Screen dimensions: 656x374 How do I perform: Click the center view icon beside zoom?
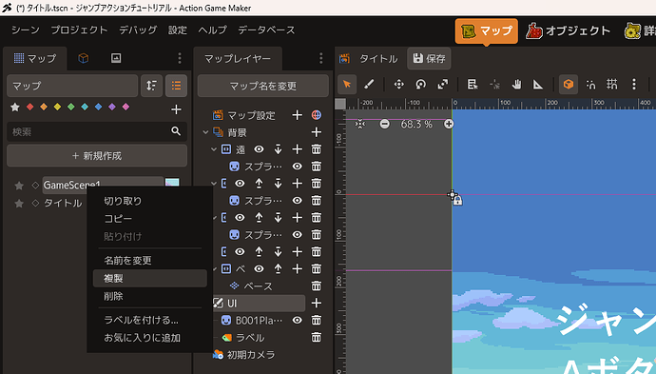pos(360,124)
